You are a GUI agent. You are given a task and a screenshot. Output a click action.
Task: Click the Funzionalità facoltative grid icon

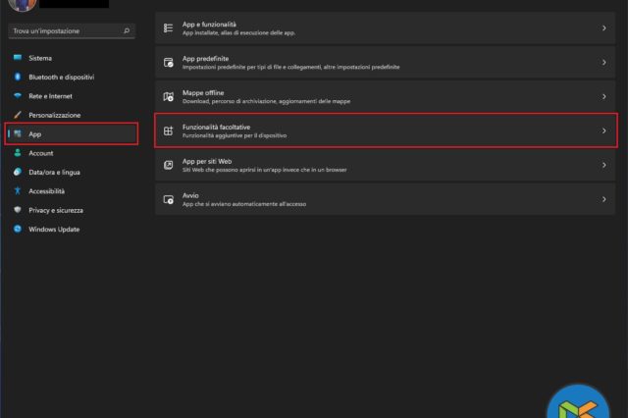click(x=168, y=131)
